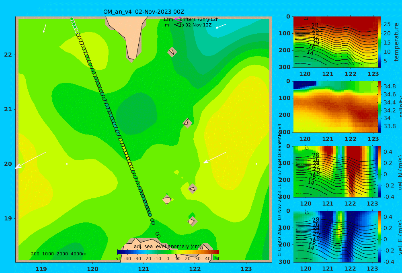The height and width of the screenshot is (273, 402).
Task: Click the latitude label 22 on the map axis
Action: (8, 55)
